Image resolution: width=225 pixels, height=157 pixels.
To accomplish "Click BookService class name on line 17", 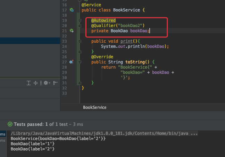I will tap(126, 10).
